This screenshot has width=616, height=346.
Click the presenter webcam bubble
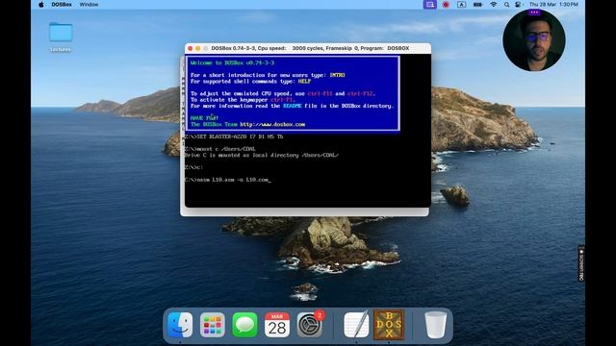[534, 40]
